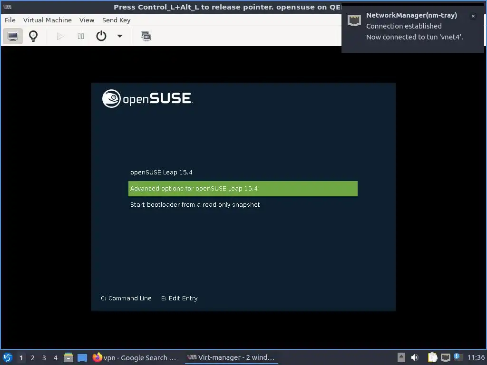Pause the virtual machine
The image size is (487, 365).
pos(81,36)
